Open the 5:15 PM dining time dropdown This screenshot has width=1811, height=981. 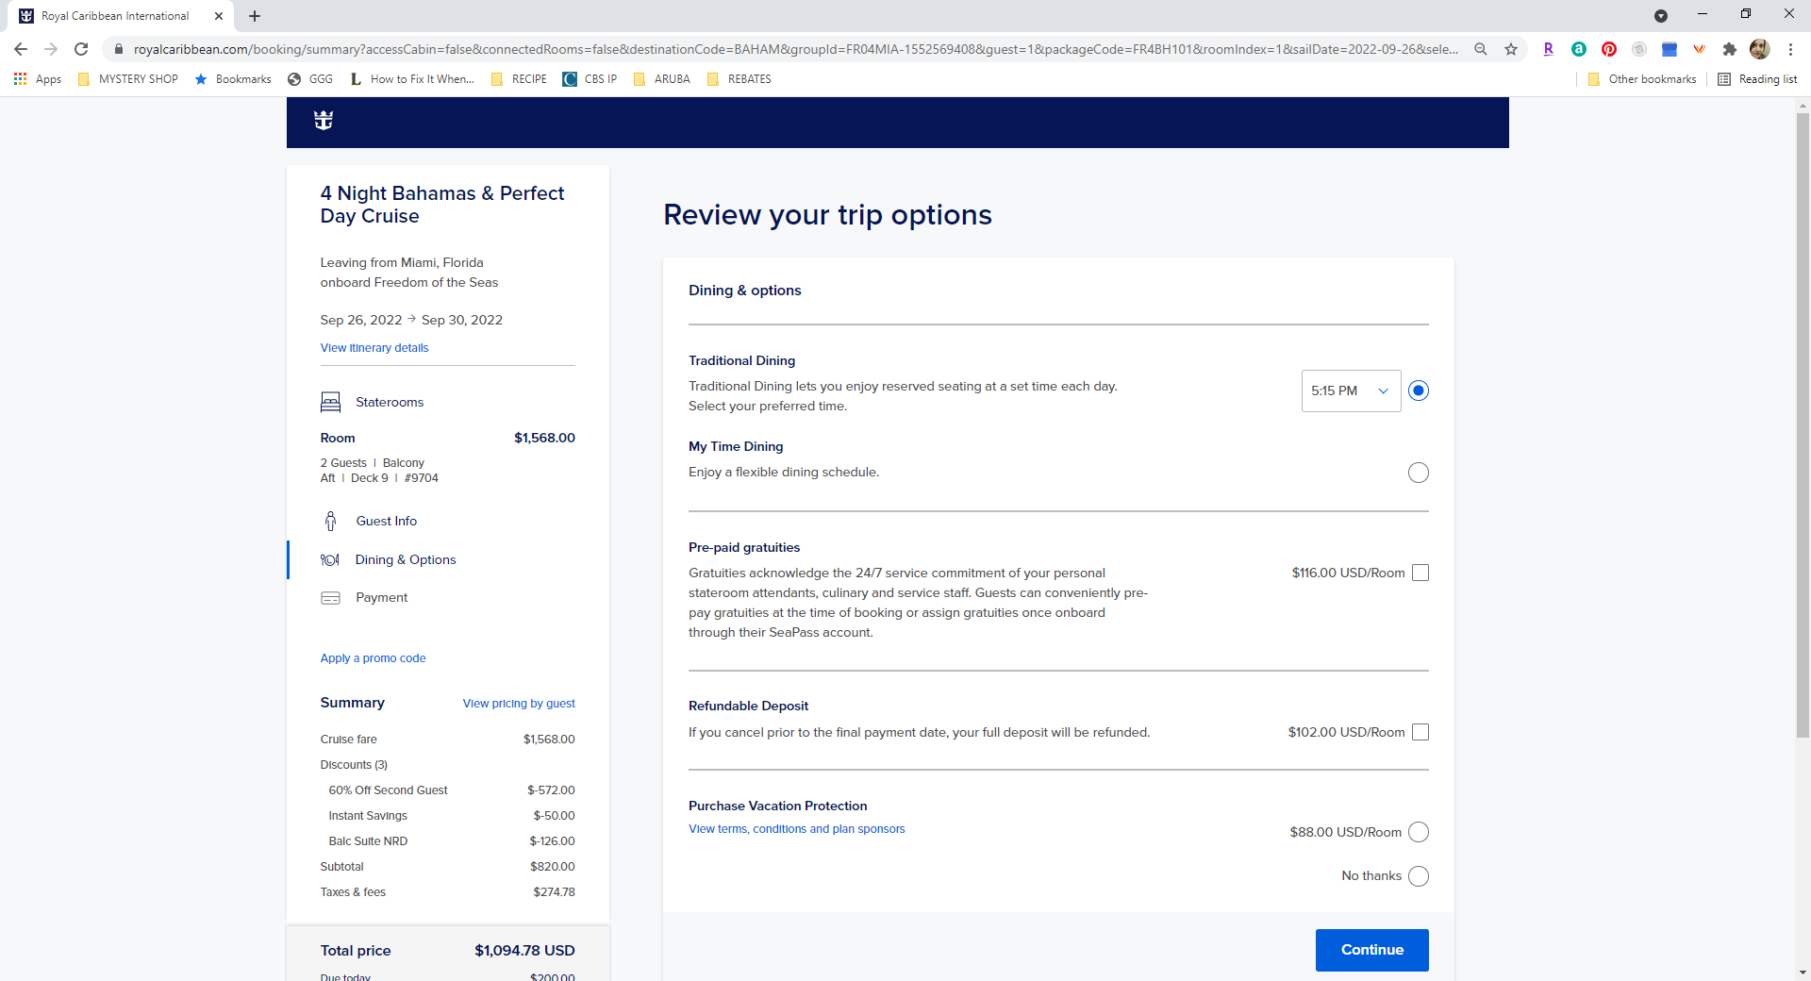pos(1351,391)
